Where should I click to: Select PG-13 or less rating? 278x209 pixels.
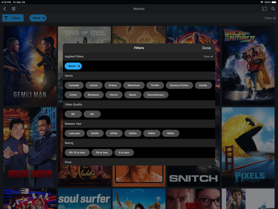point(77,152)
